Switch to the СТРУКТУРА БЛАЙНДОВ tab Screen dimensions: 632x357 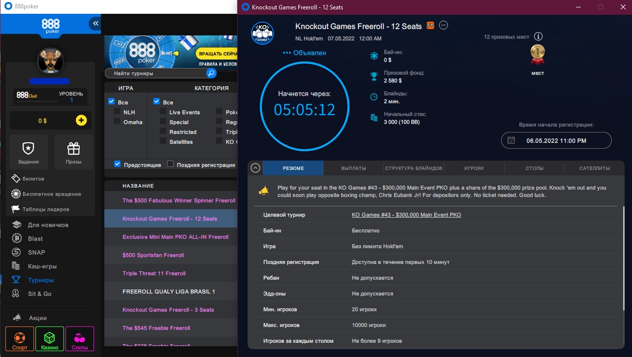tap(414, 168)
